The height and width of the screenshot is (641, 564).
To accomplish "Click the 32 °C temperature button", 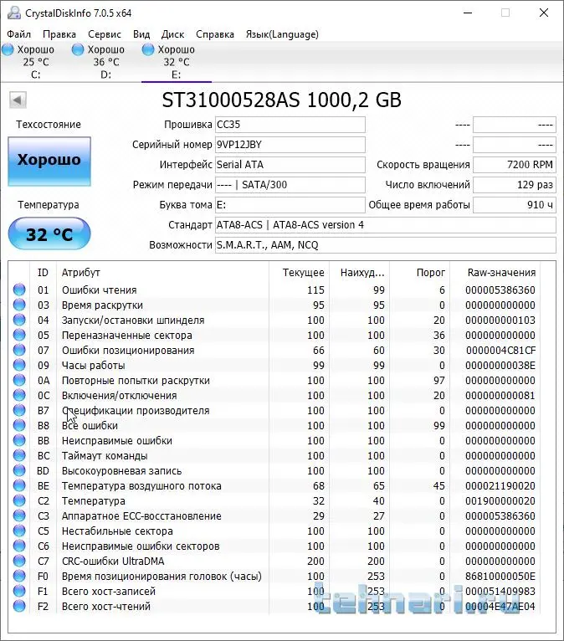I will [x=49, y=233].
